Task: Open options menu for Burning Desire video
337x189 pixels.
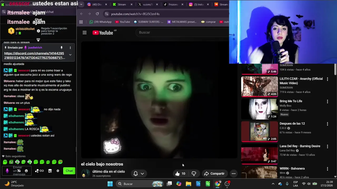Action: (x=328, y=146)
